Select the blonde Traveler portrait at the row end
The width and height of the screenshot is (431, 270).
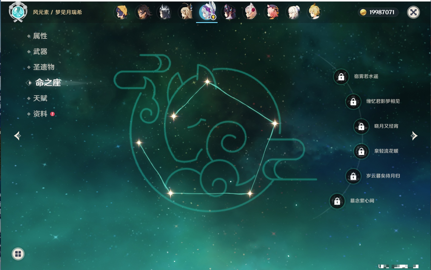[x=315, y=12]
